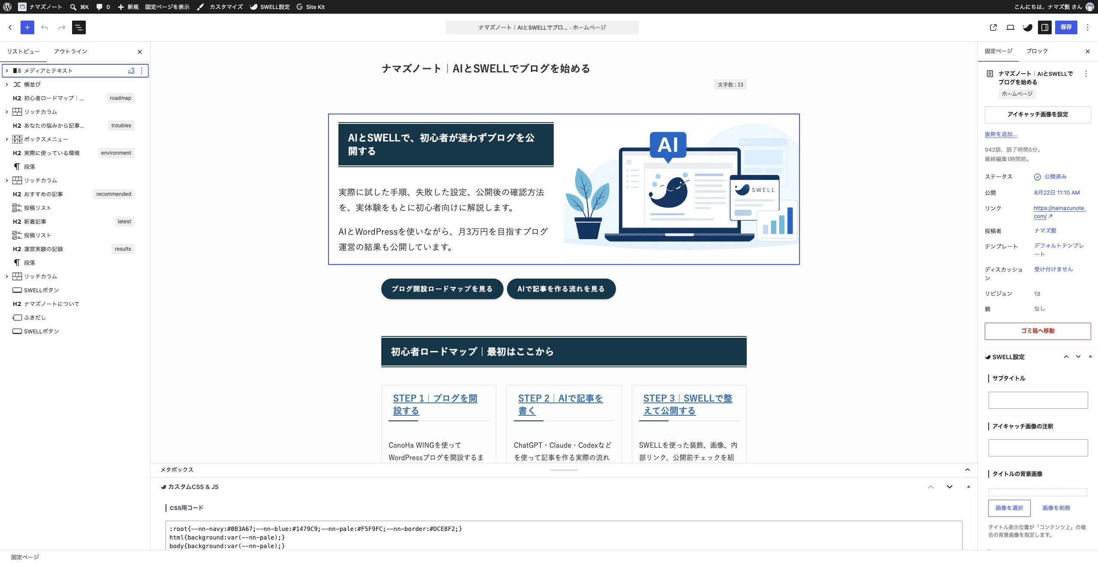This screenshot has width=1098, height=564.
Task: Click the AI laptop illustration image
Action: coord(681,188)
